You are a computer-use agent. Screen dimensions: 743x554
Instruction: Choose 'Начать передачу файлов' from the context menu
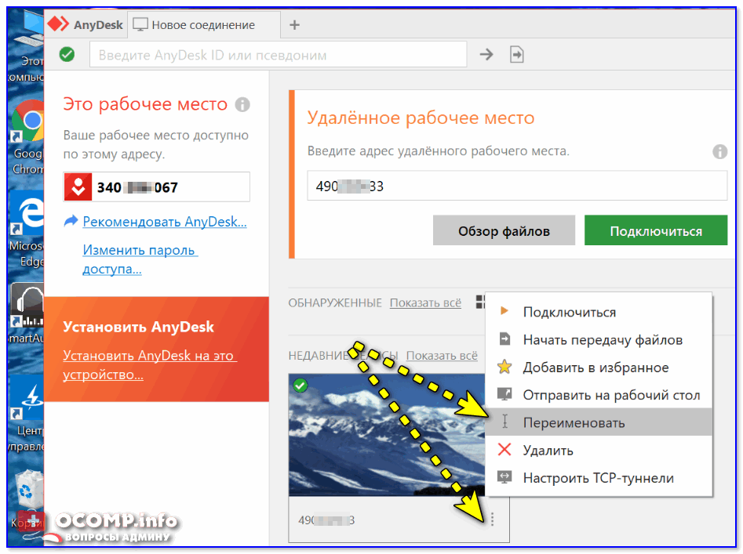[x=602, y=340]
